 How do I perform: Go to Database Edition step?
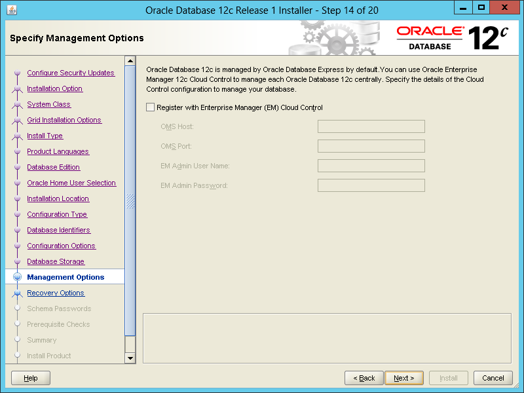pos(54,167)
